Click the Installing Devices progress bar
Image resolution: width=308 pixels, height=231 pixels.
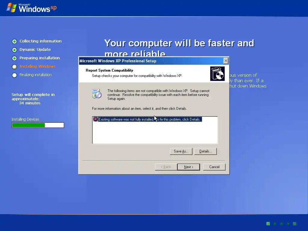coord(38,125)
